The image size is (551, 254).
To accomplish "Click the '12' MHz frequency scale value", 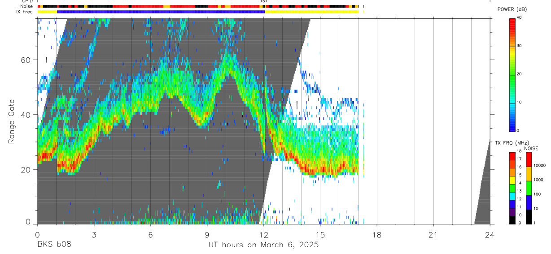I will click(x=520, y=199).
